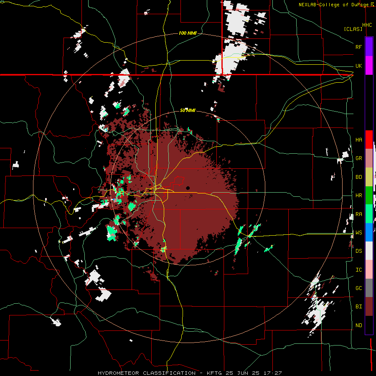Click the BI legend label
Screen dimensions: 376x376
tap(358, 307)
